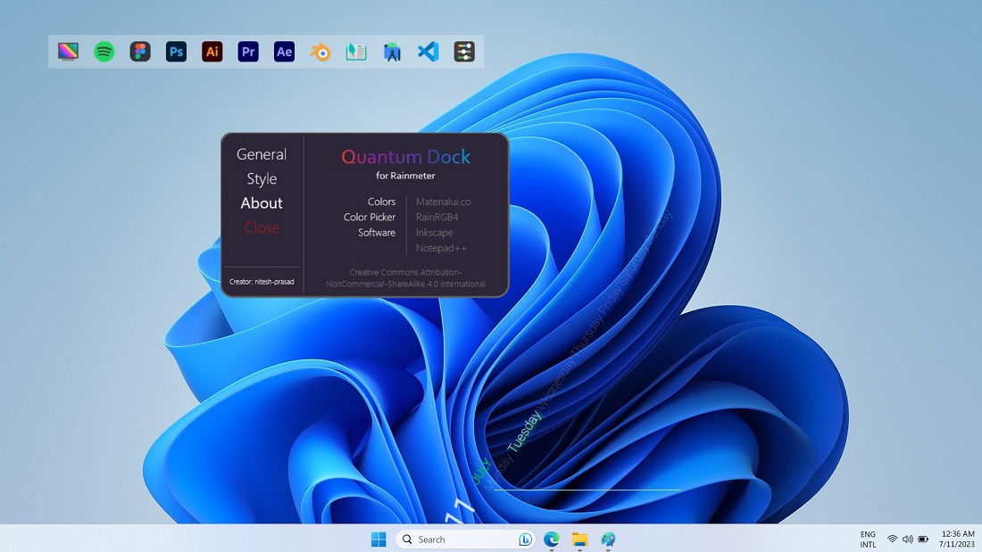Open Microsoft Edge from the taskbar

tap(550, 539)
